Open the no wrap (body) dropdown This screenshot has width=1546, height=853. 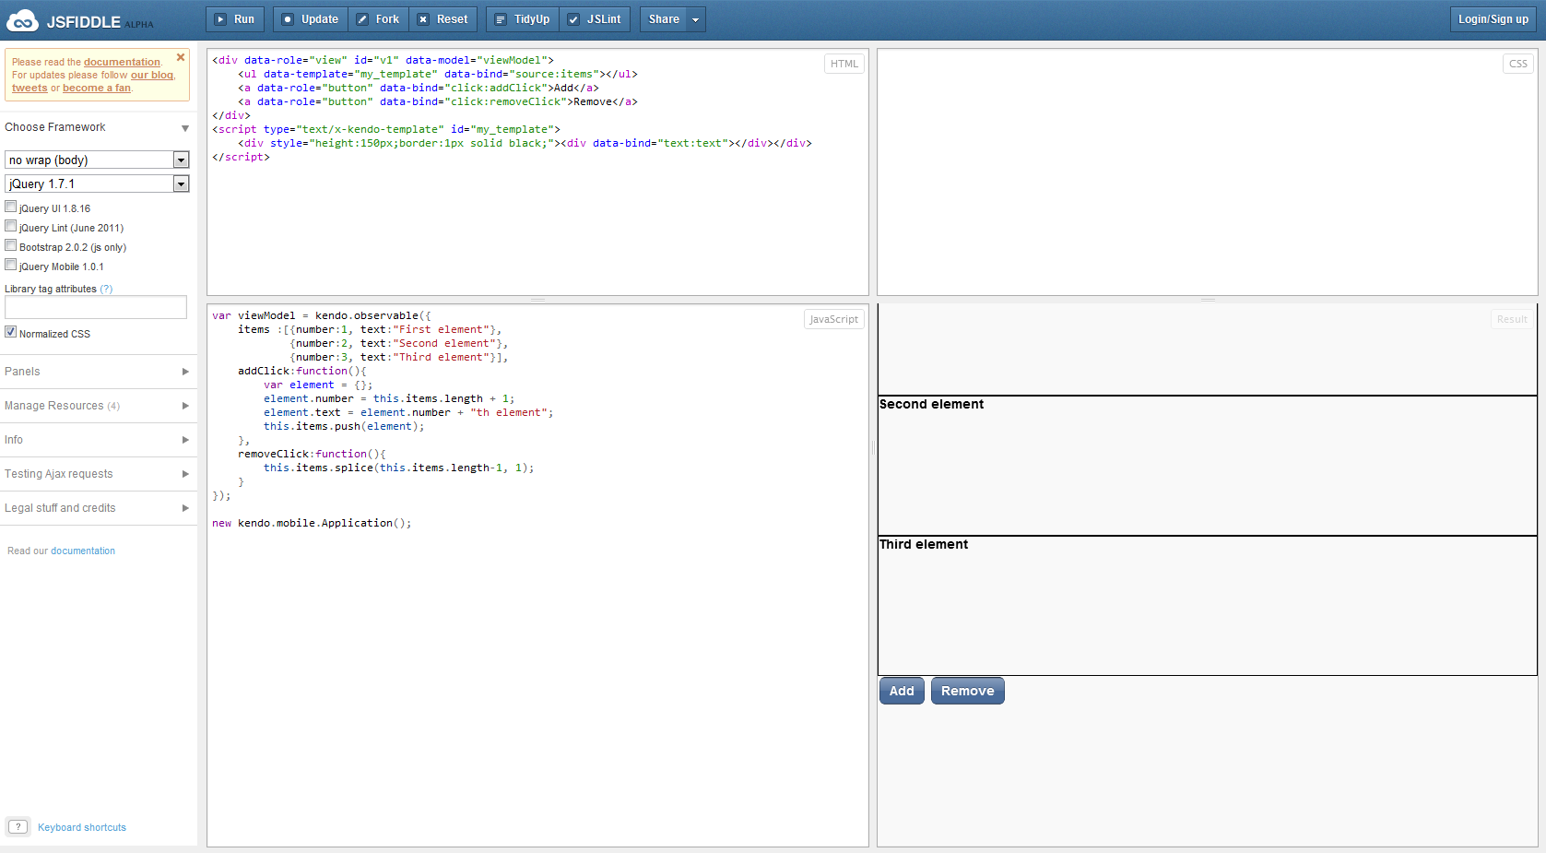tap(97, 160)
